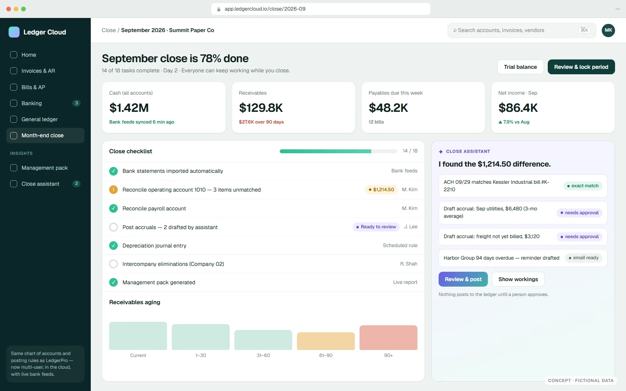Image resolution: width=626 pixels, height=391 pixels.
Task: Click 'R. Shah' assignee on Intercompany row
Action: [x=408, y=264]
